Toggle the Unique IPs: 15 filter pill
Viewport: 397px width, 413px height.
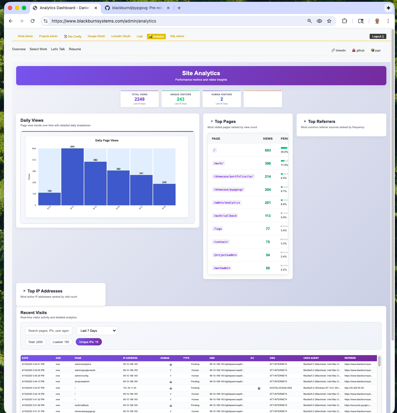pos(89,342)
